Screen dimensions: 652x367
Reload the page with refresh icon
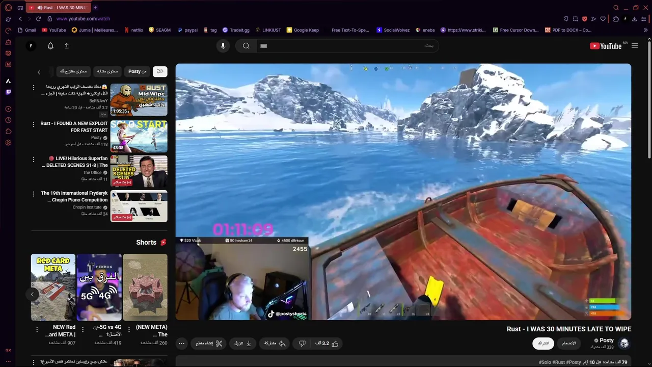click(x=38, y=19)
